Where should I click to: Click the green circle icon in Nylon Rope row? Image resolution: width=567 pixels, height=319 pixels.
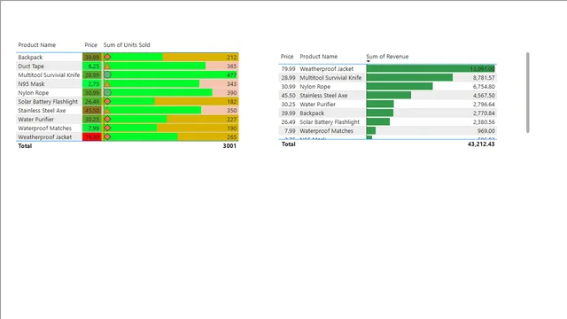tap(107, 92)
